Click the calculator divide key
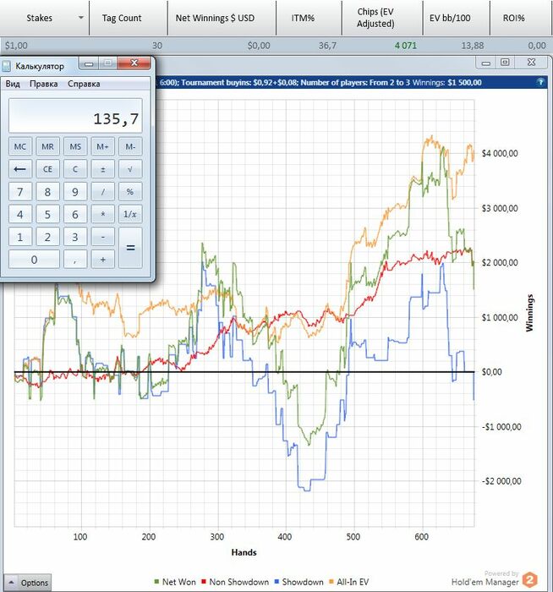The height and width of the screenshot is (592, 553). coord(102,191)
